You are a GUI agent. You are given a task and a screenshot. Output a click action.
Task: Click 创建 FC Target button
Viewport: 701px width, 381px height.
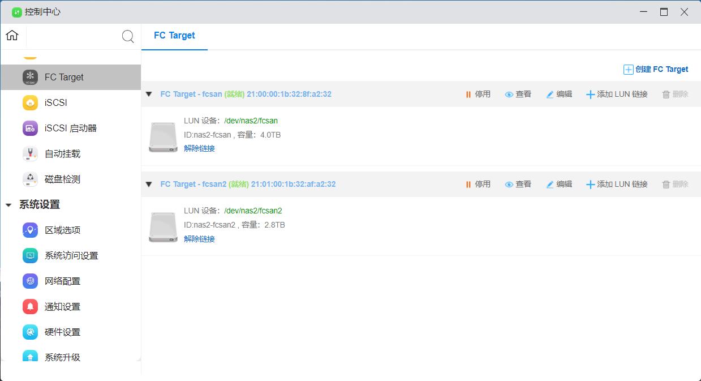point(656,70)
